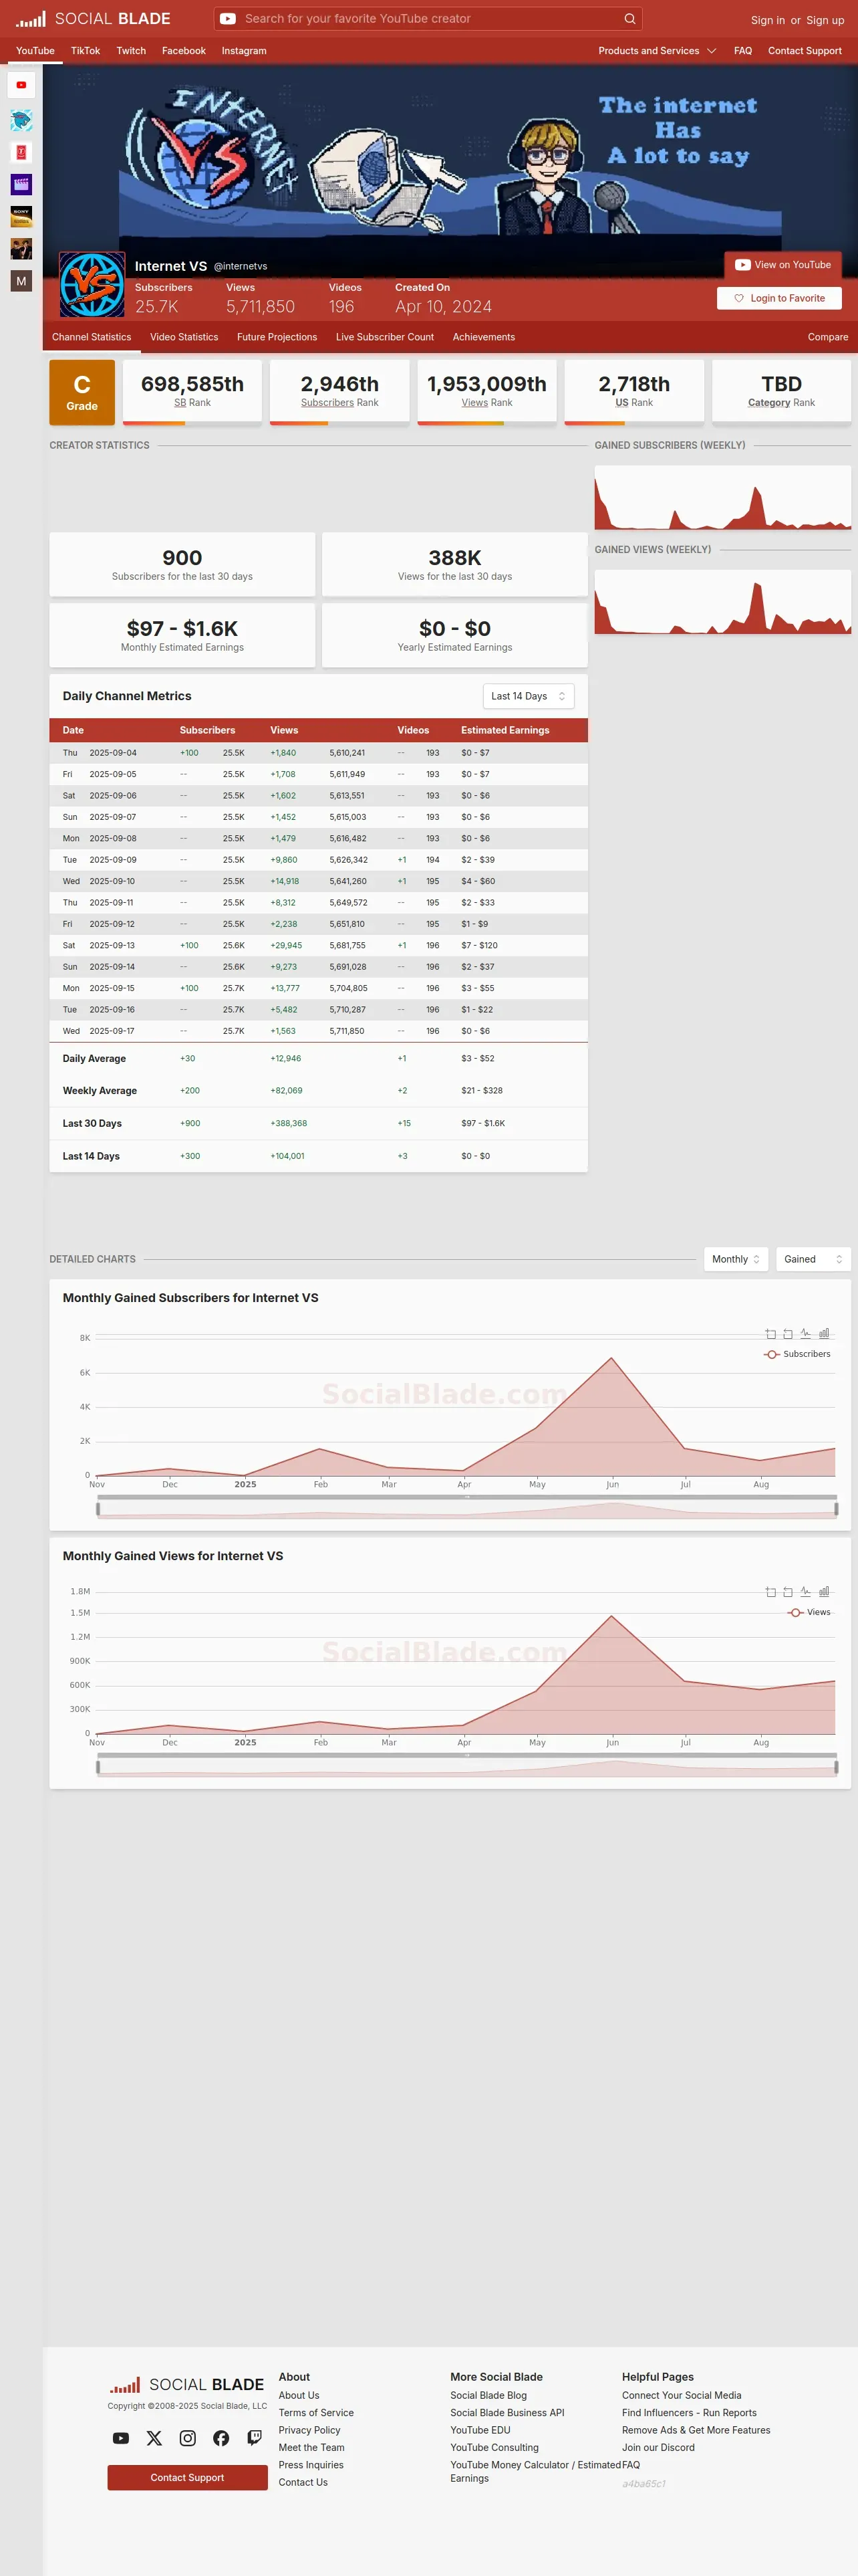
Task: Open the T-Series channel thumbnail in sidebar
Action: coord(21,152)
